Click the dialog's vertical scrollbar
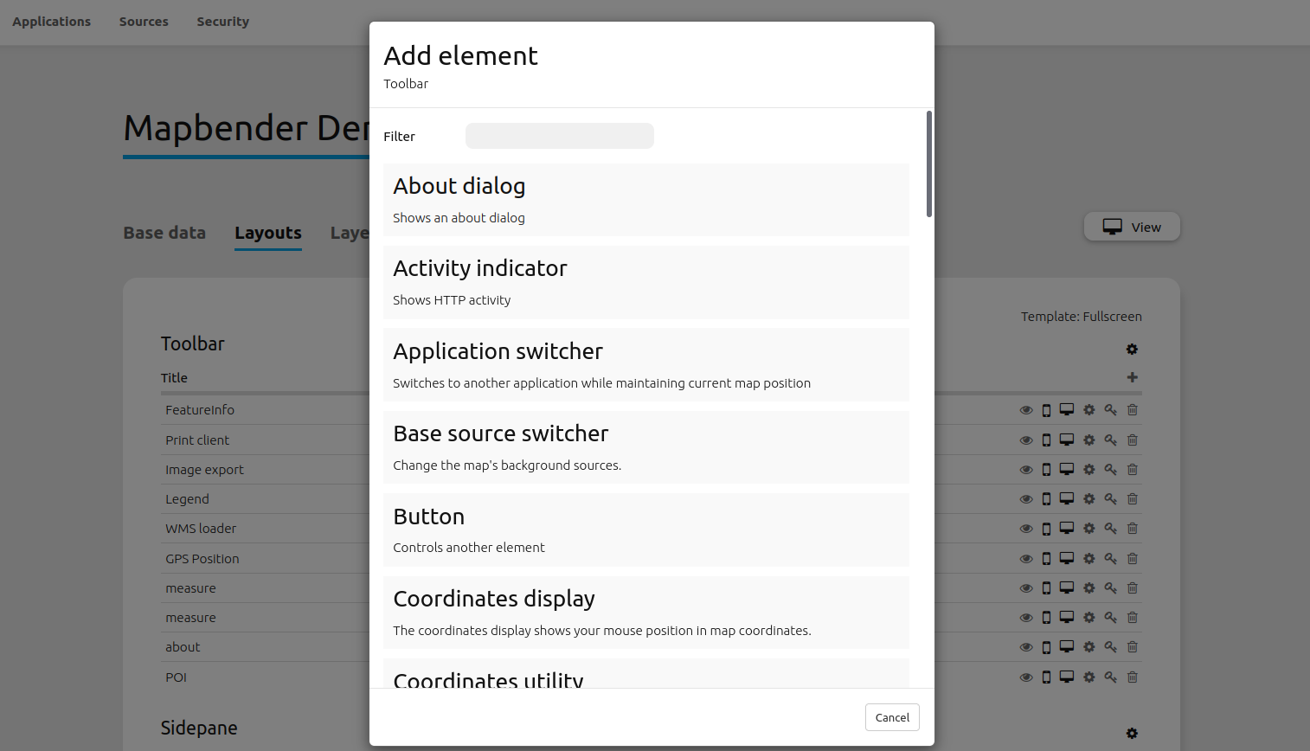Viewport: 1310px width, 751px height. [x=929, y=164]
